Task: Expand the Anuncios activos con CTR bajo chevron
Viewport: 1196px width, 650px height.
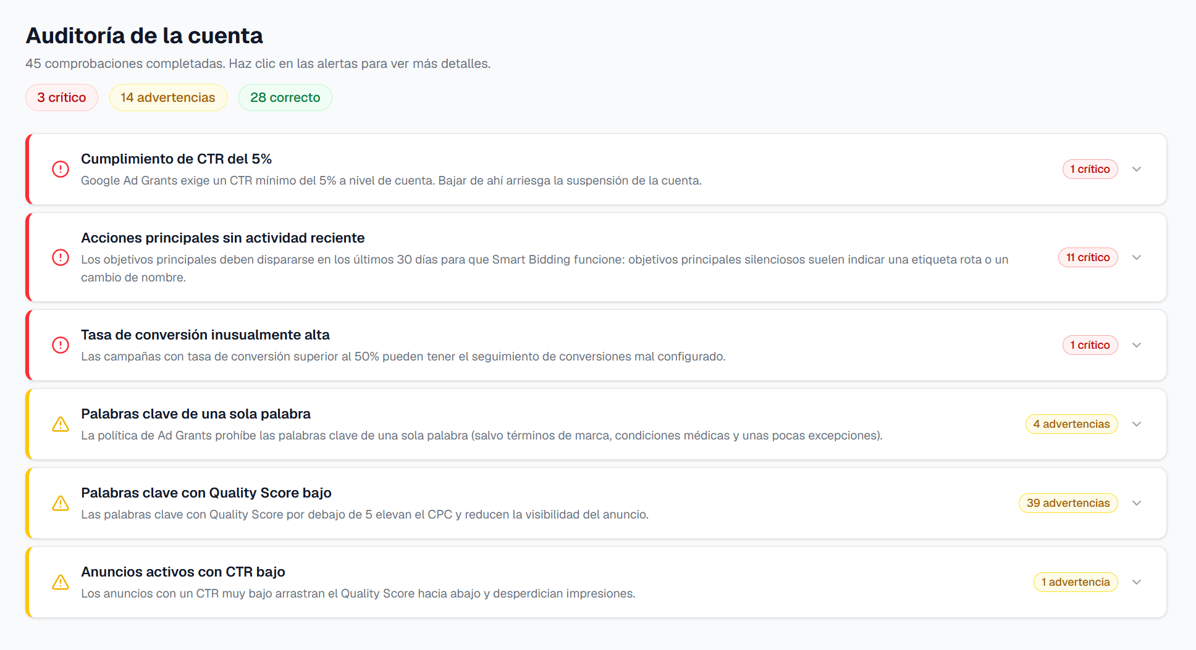Action: tap(1137, 582)
